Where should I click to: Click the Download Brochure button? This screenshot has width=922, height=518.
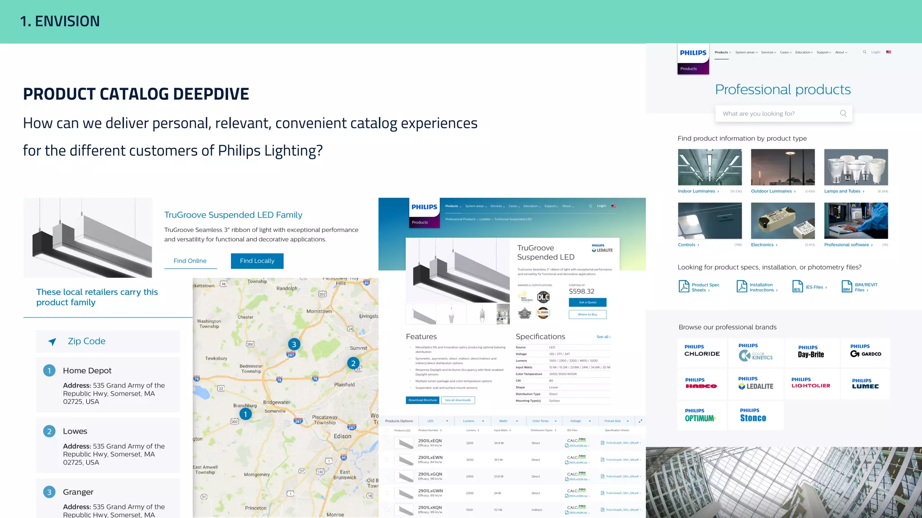tap(422, 400)
